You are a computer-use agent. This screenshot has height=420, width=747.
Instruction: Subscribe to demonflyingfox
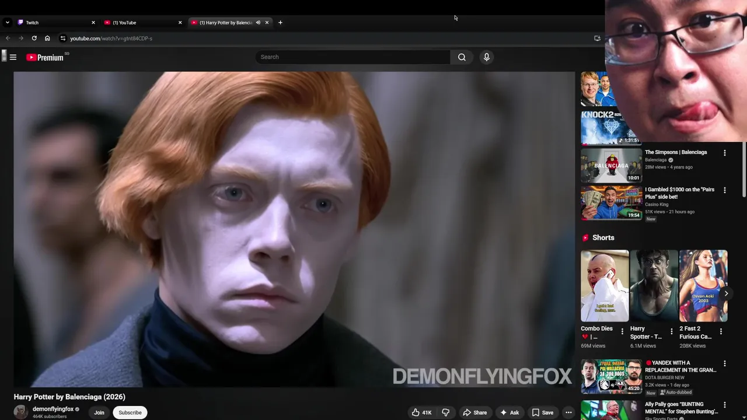point(130,412)
